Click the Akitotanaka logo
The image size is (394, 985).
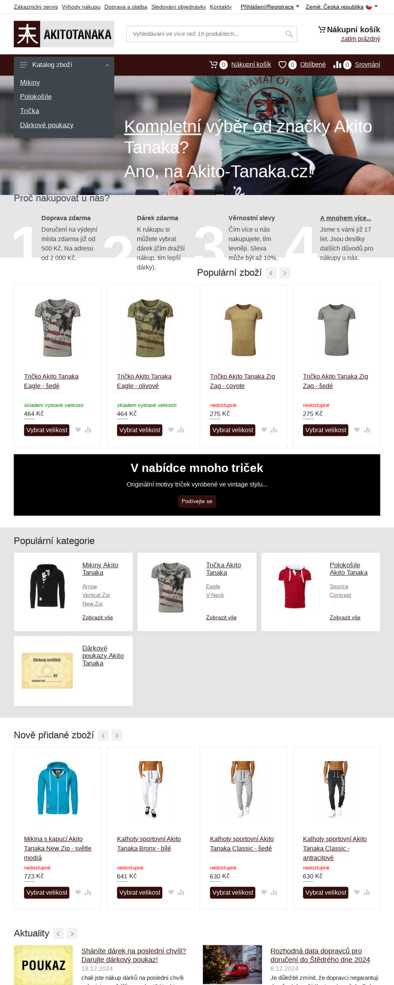click(64, 34)
